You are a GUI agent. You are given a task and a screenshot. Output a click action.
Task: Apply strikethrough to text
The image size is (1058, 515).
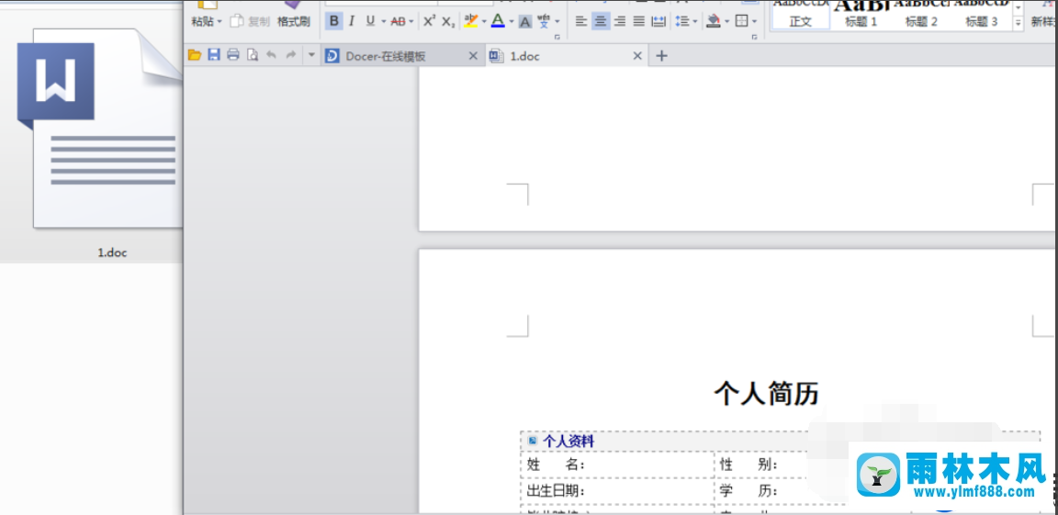tap(398, 21)
